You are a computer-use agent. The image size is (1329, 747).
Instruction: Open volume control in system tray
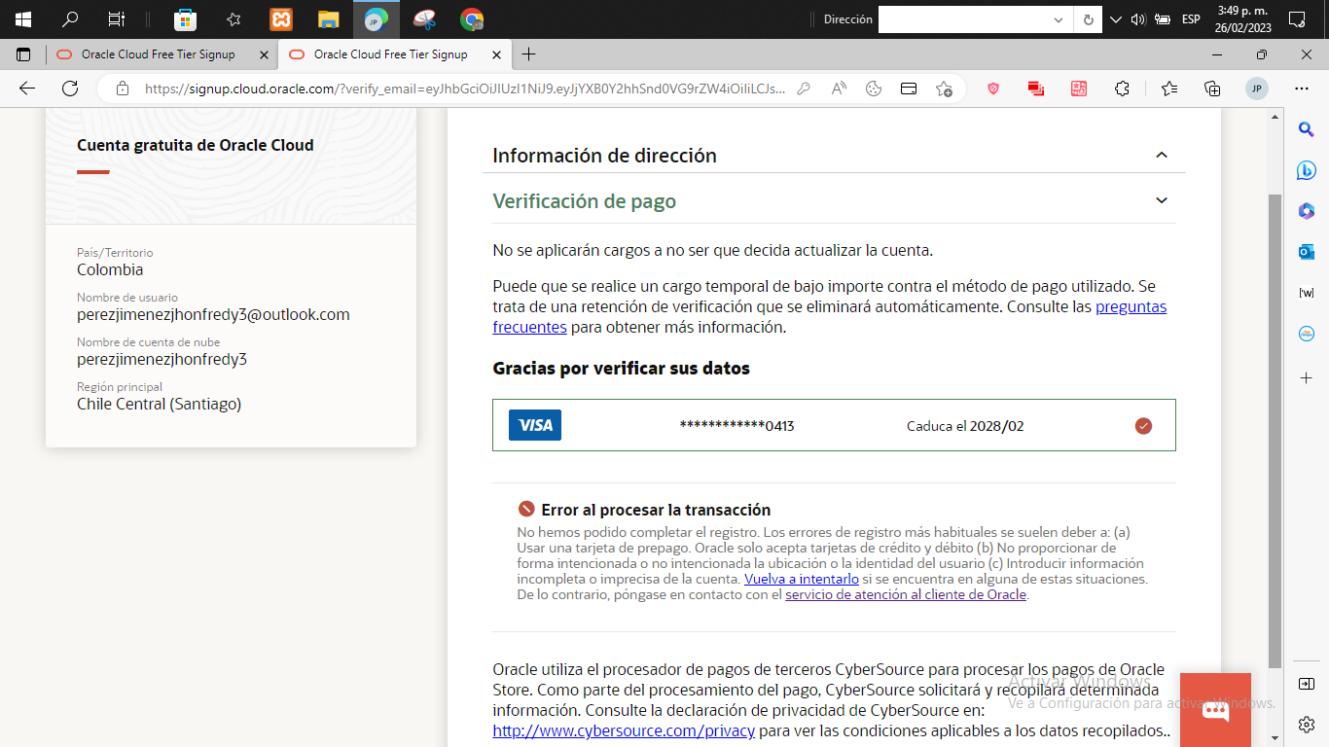coord(1138,19)
